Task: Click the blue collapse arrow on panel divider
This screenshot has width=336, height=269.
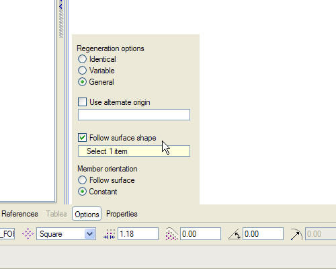Action: (x=60, y=7)
